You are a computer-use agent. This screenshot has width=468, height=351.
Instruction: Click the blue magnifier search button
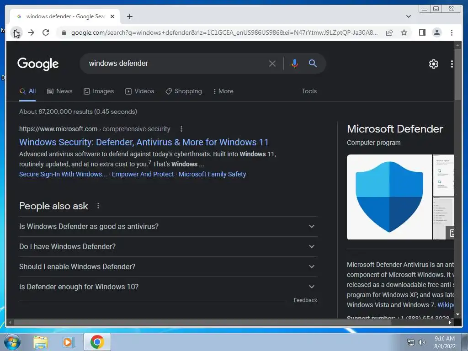click(313, 63)
